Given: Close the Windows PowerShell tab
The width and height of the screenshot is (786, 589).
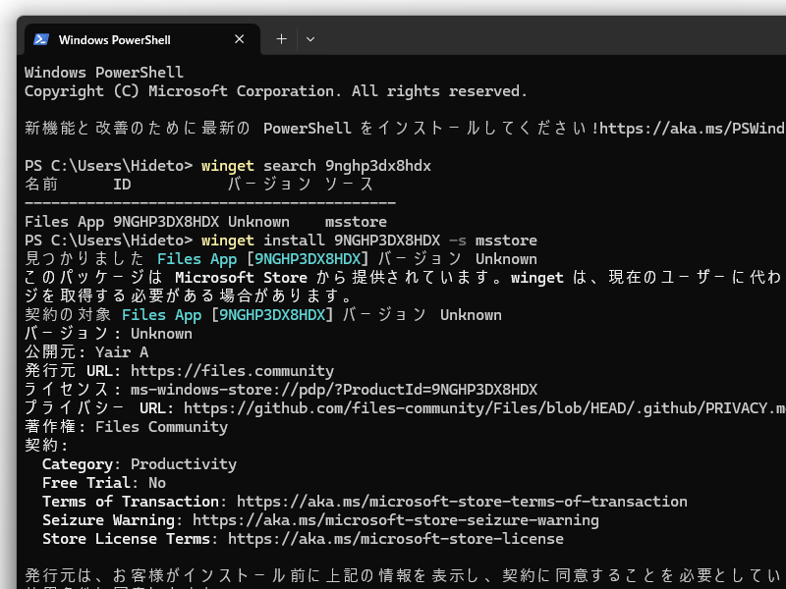Looking at the screenshot, I should pyautogui.click(x=239, y=39).
